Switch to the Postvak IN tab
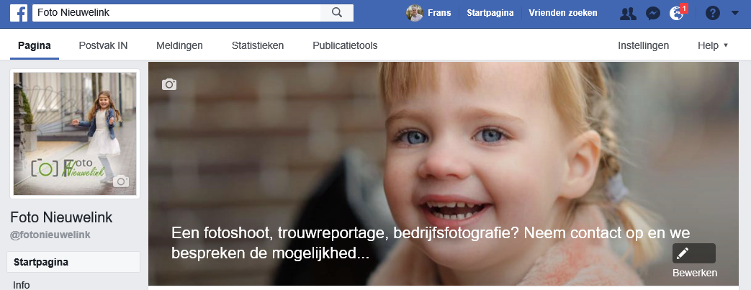This screenshot has width=751, height=290. (103, 45)
